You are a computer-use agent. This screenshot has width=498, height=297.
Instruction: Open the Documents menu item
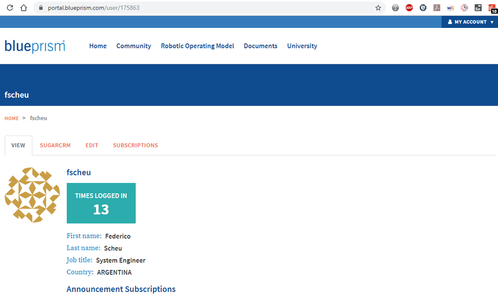(260, 46)
